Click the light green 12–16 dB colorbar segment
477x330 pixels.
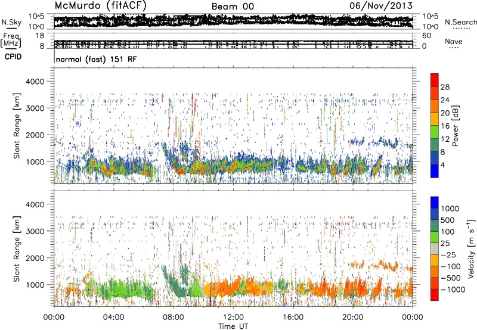[435, 132]
